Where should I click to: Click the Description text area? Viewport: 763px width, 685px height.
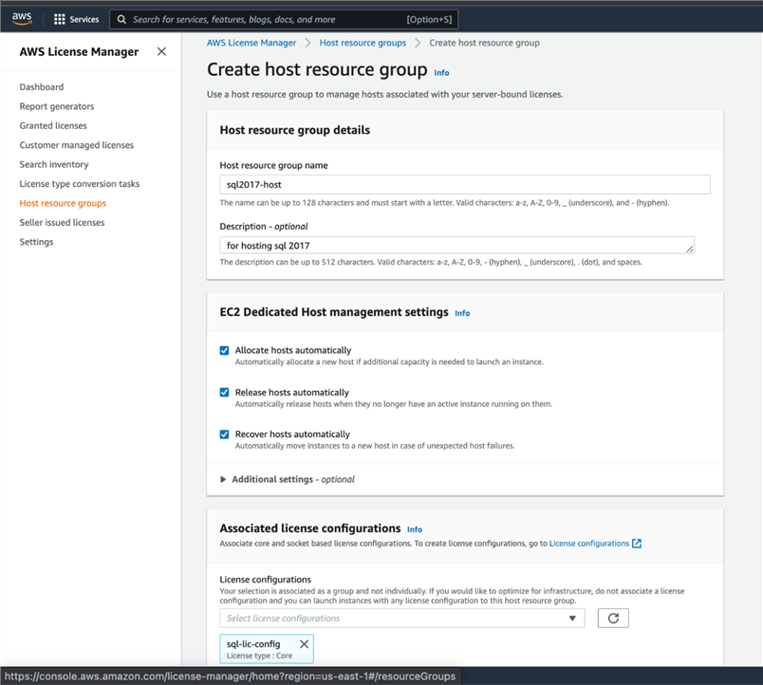pyautogui.click(x=457, y=245)
